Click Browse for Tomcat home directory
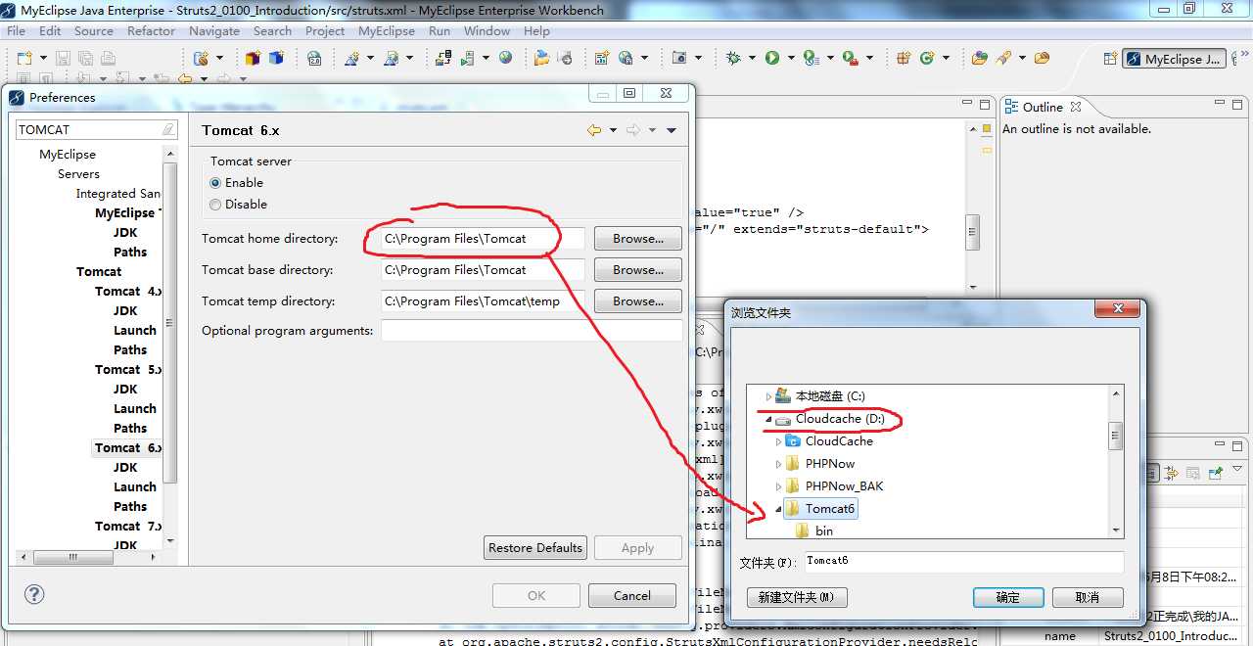This screenshot has width=1253, height=646. pyautogui.click(x=638, y=239)
